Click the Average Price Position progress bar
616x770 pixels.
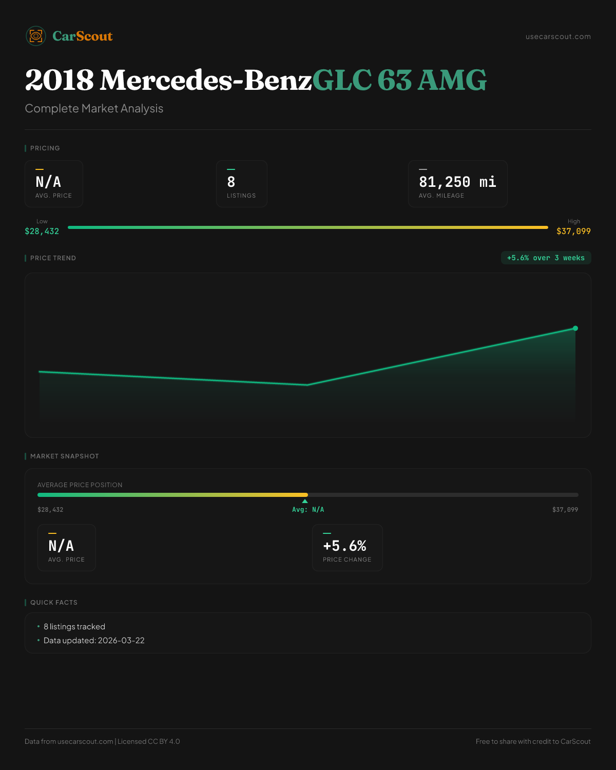(308, 495)
